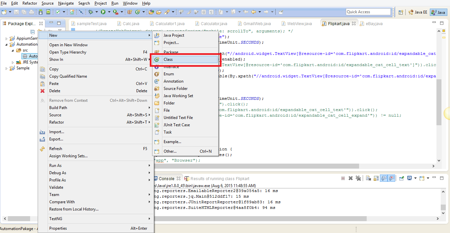Expand the JRE System Library node

pyautogui.click(x=13, y=62)
